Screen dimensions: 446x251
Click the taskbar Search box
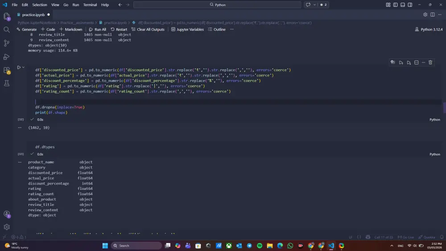click(136, 246)
